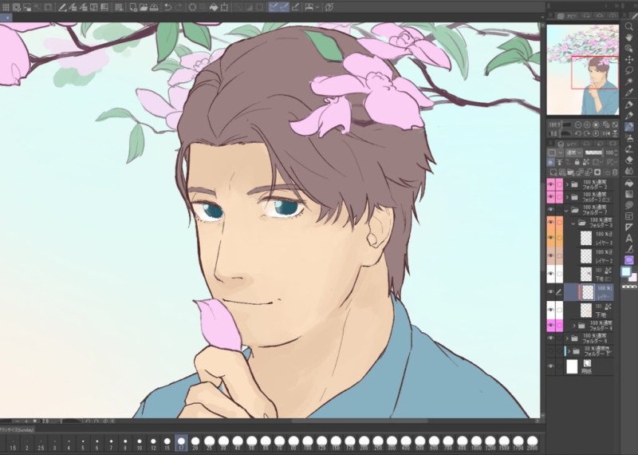
Task: Hide the 用紙 paper layer
Action: [550, 366]
